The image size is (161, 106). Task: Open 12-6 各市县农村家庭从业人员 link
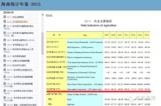[19, 50]
